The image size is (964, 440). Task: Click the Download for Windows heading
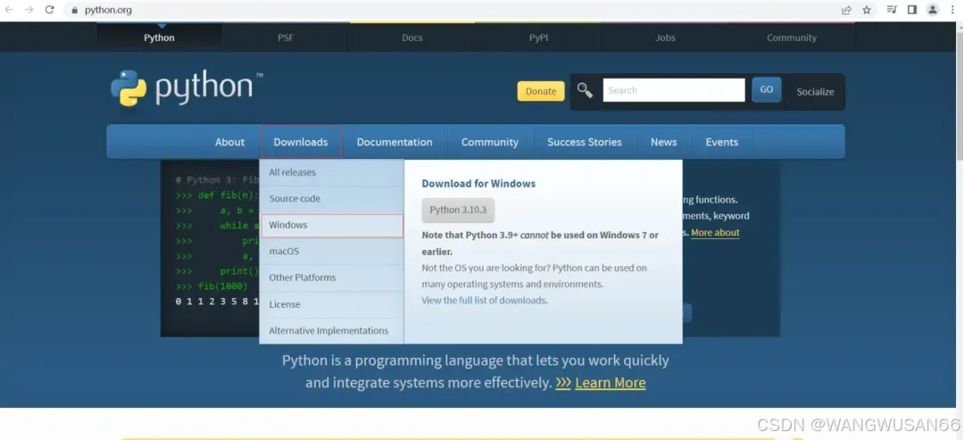coord(478,183)
